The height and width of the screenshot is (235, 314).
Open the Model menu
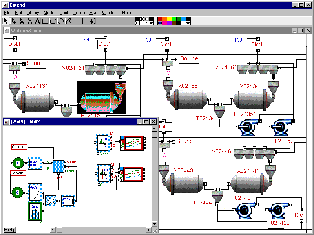[49, 13]
